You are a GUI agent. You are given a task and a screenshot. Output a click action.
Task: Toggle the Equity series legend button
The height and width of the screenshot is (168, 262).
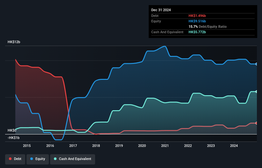tap(38, 159)
